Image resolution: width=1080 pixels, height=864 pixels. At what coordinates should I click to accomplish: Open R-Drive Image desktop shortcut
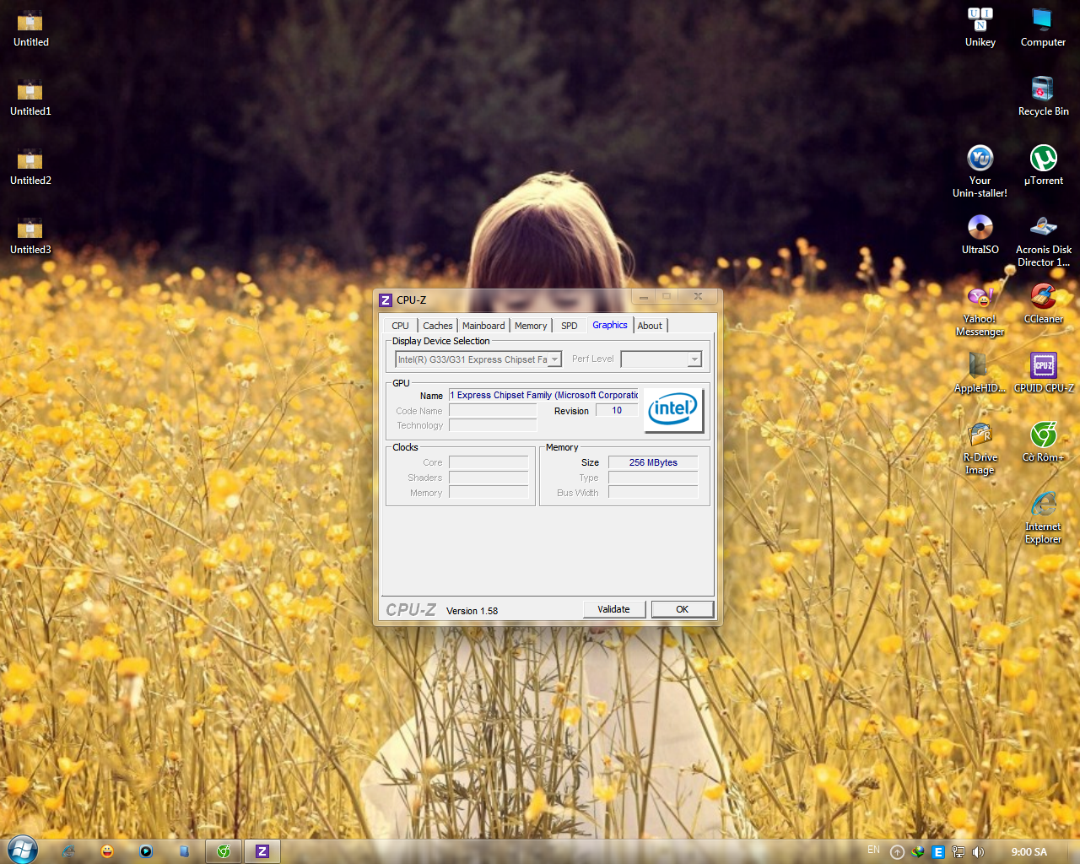point(980,448)
